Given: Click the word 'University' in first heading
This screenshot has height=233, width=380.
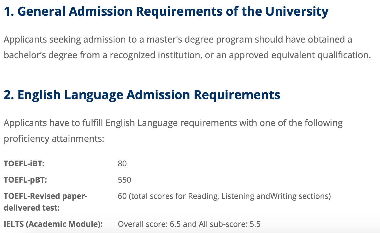Looking at the screenshot, I should [297, 11].
